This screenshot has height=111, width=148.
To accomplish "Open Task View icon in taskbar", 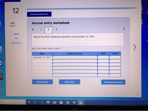I will (x=35, y=102).
